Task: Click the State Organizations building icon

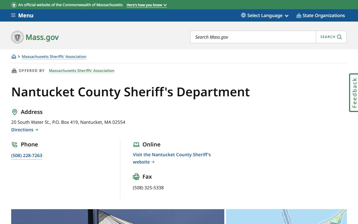Action: pyautogui.click(x=299, y=15)
